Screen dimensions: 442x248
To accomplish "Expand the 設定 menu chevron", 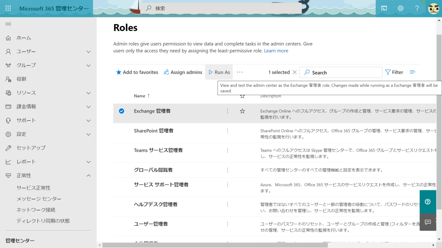I will click(x=88, y=134).
